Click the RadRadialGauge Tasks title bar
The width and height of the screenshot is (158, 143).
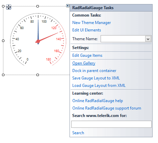(x=111, y=8)
